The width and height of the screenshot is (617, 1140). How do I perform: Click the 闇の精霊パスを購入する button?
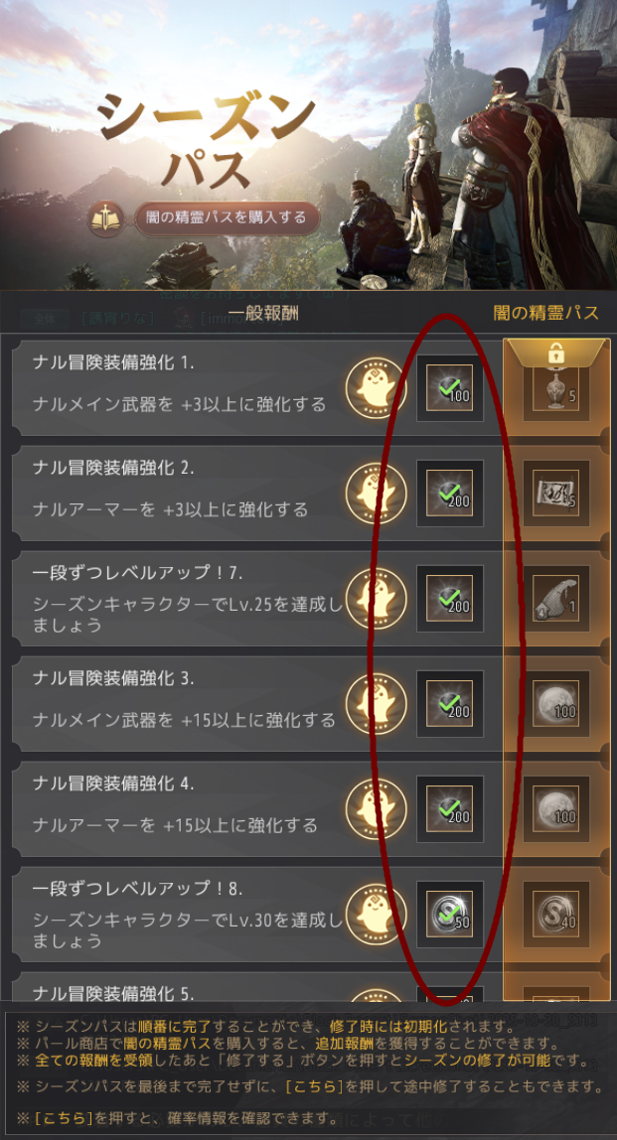(x=227, y=218)
